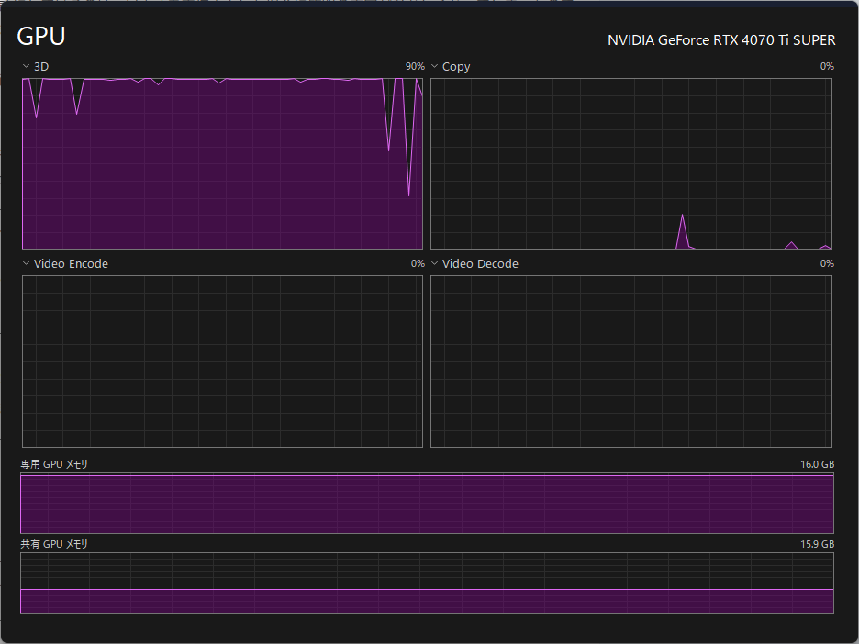
Task: Click the Video Encode graph
Action: coord(222,361)
